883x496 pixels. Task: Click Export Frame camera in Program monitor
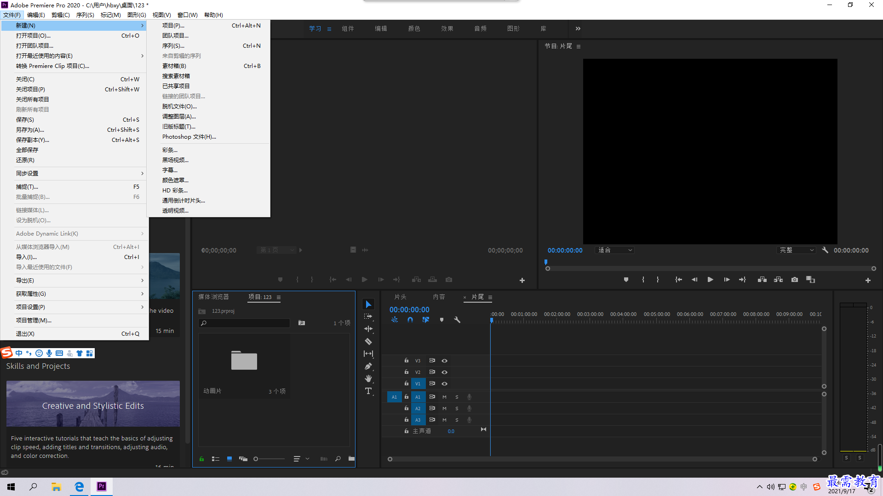(795, 280)
